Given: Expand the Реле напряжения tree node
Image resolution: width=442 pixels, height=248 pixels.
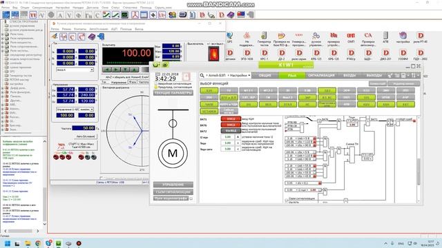Looking at the screenshot, I should [3, 39].
